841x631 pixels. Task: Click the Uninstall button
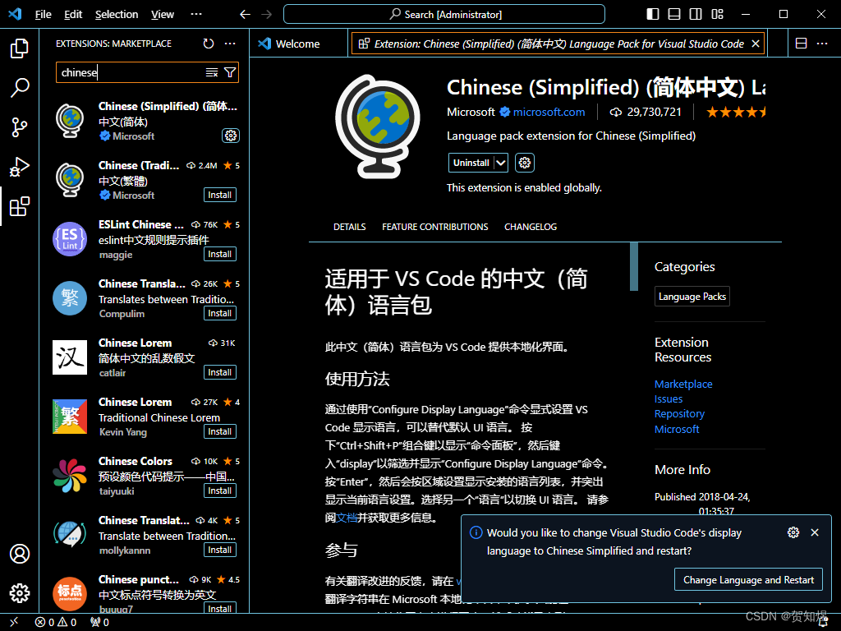[x=471, y=163]
